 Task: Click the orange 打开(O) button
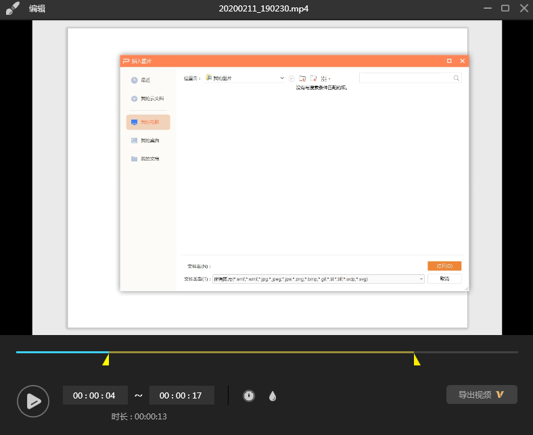point(444,266)
